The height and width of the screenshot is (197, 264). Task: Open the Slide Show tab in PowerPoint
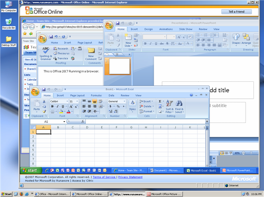[x=185, y=29]
